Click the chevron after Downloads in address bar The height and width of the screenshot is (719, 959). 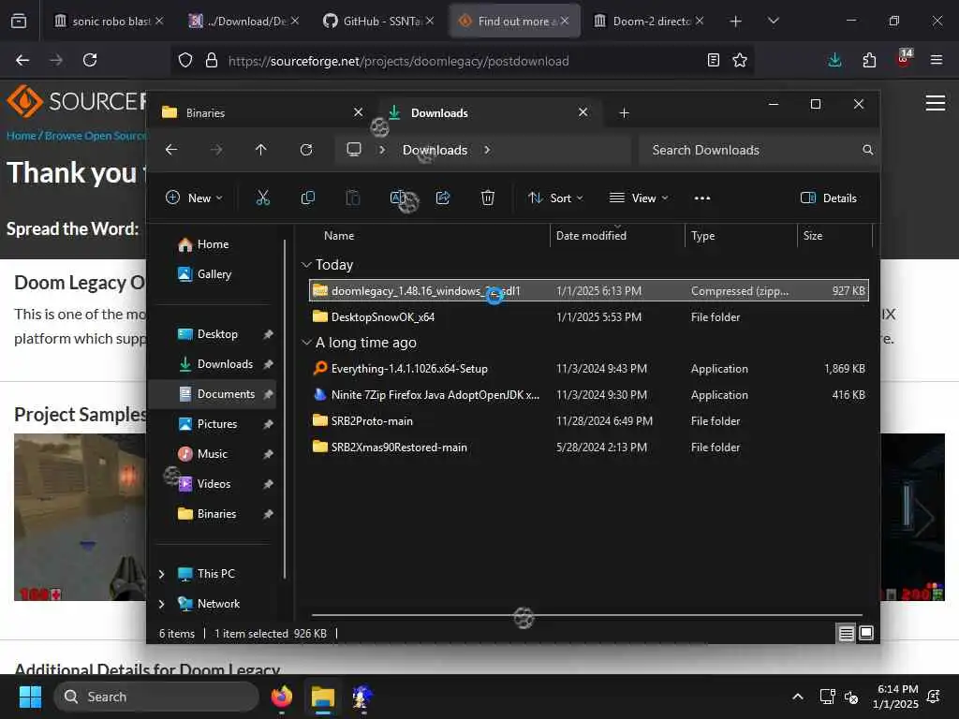pyautogui.click(x=487, y=150)
